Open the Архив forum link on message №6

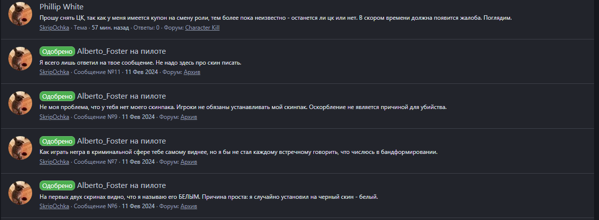point(189,206)
